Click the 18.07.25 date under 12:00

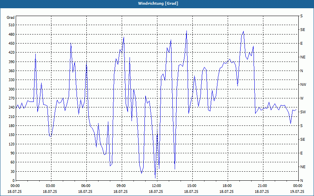coord(156,191)
